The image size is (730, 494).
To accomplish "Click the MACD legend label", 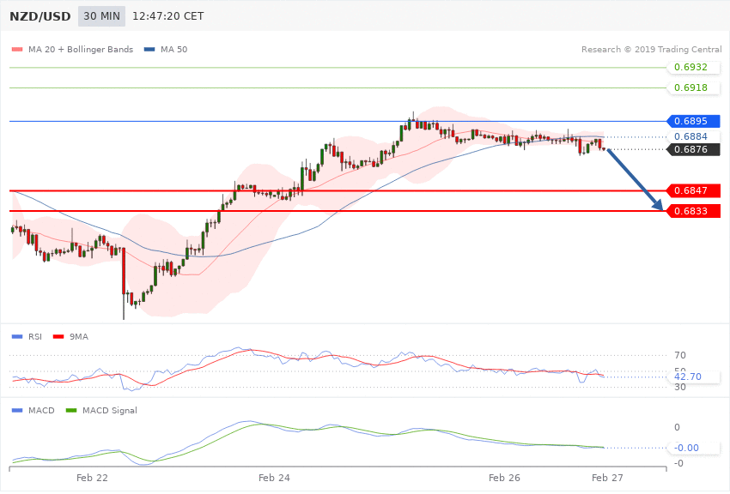I will coord(41,410).
